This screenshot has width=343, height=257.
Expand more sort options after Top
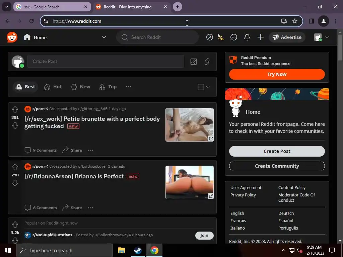point(128,87)
